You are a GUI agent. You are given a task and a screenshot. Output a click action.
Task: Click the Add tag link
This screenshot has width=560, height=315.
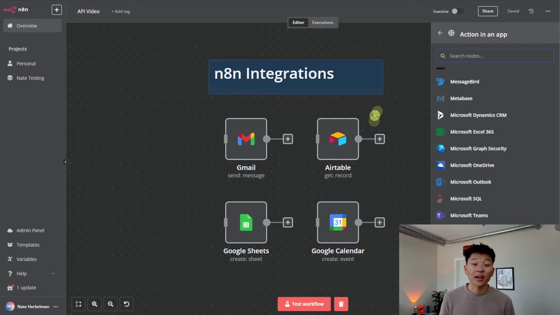pos(121,11)
